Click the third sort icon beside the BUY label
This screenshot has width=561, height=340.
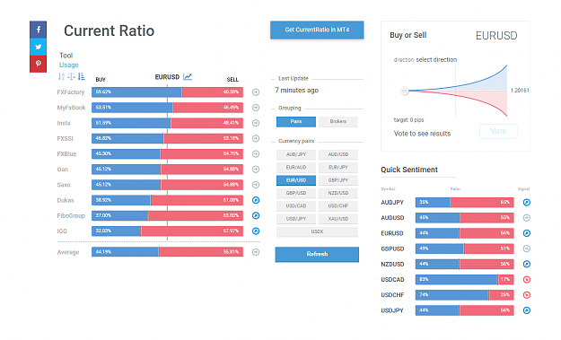tap(81, 76)
